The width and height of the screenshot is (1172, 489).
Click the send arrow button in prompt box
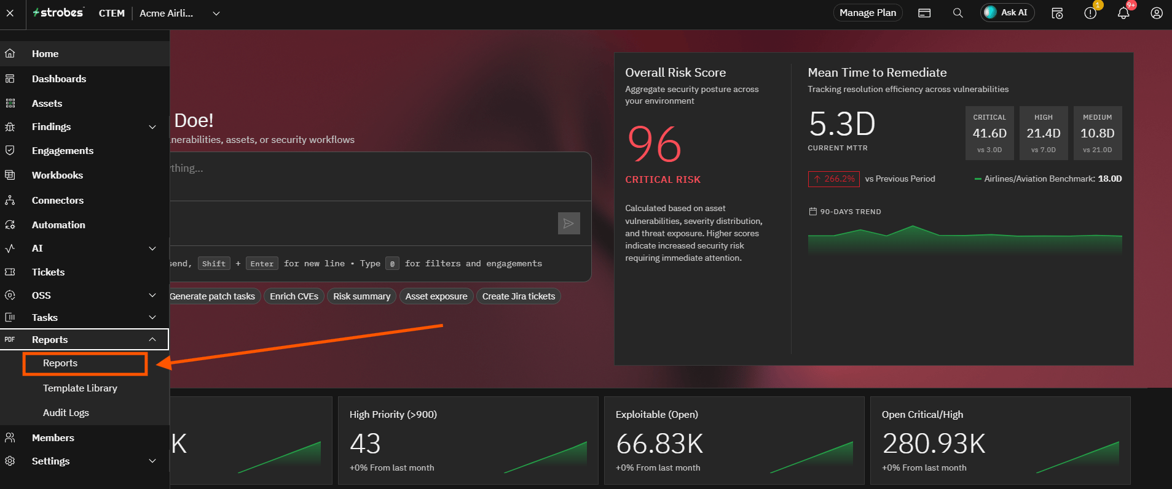tap(569, 223)
